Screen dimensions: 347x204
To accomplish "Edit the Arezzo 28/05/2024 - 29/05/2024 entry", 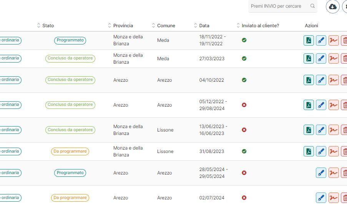I will coord(321,173).
